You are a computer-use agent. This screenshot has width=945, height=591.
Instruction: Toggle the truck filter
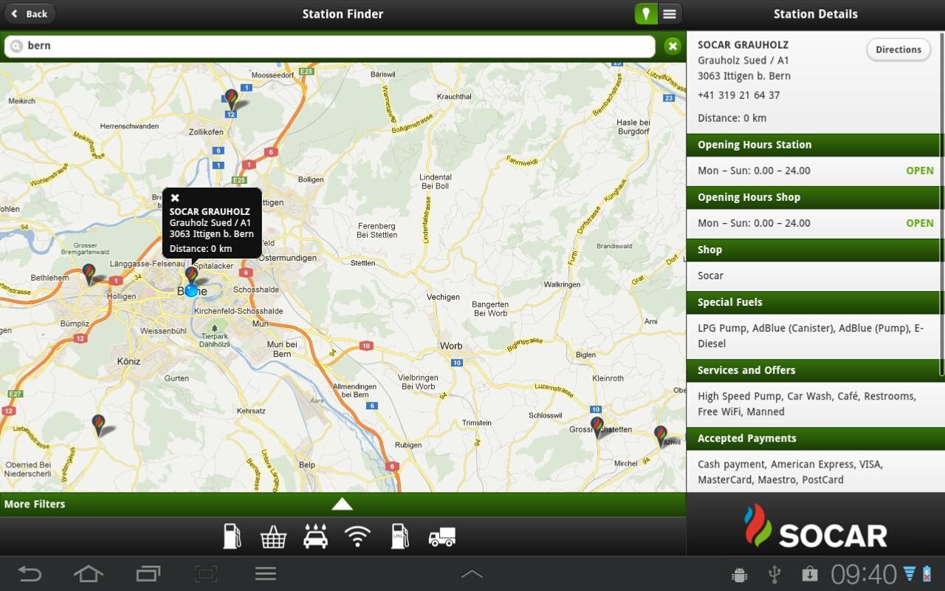tap(441, 537)
